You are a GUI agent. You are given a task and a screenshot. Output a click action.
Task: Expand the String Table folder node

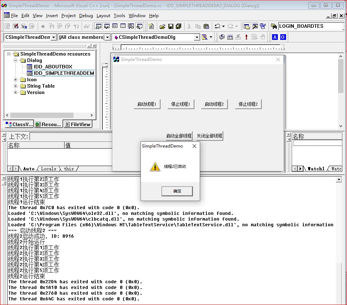coord(15,86)
